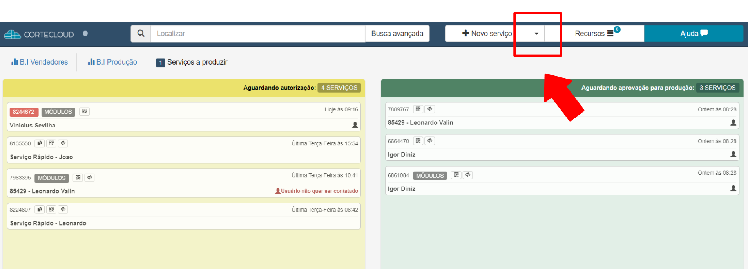The height and width of the screenshot is (269, 748).
Task: Click the copy icon on service 8135550
Action: coord(40,143)
